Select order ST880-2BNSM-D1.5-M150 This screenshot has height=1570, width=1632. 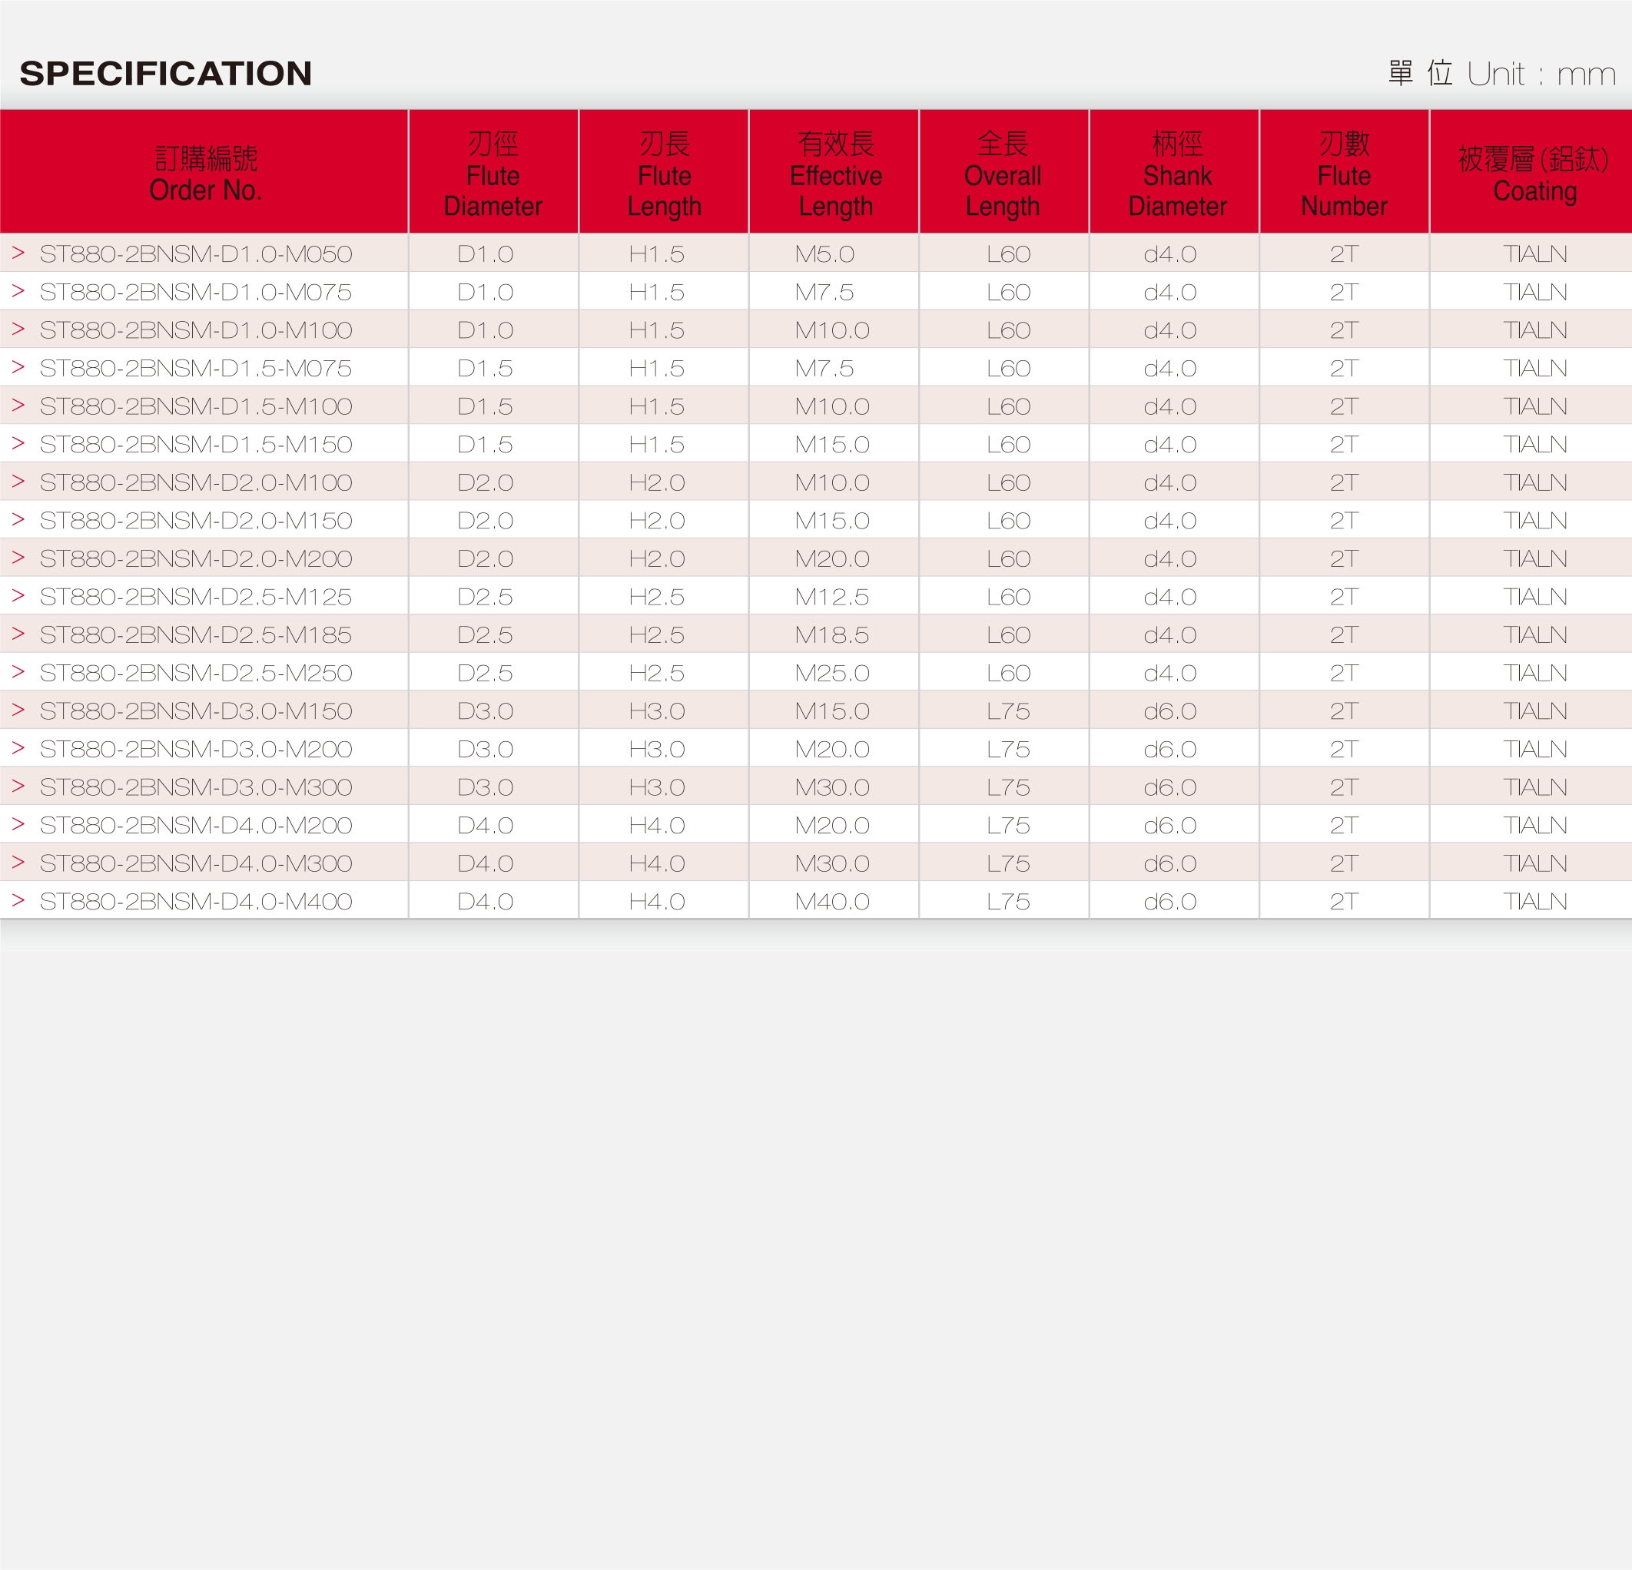click(x=196, y=444)
